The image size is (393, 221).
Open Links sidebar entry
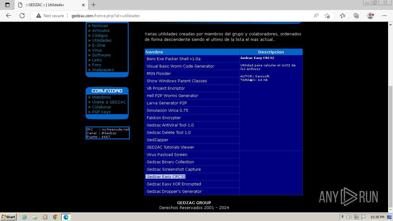[97, 60]
